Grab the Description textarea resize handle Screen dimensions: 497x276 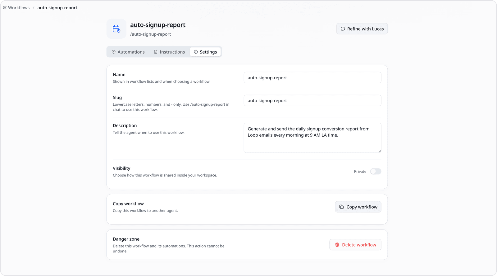click(x=380, y=151)
